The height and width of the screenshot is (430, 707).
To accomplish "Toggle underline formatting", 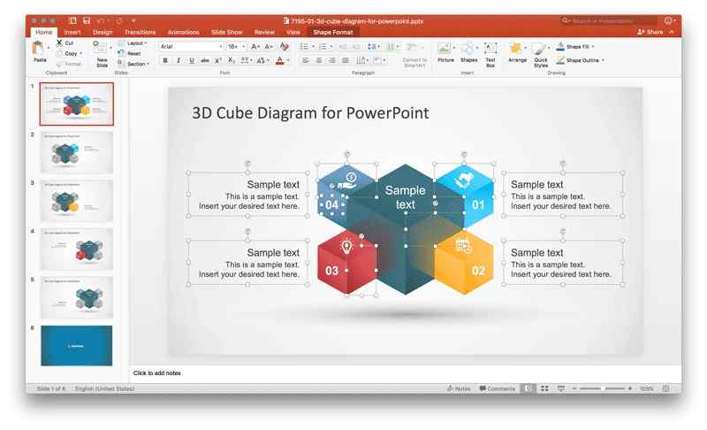I will tap(192, 60).
